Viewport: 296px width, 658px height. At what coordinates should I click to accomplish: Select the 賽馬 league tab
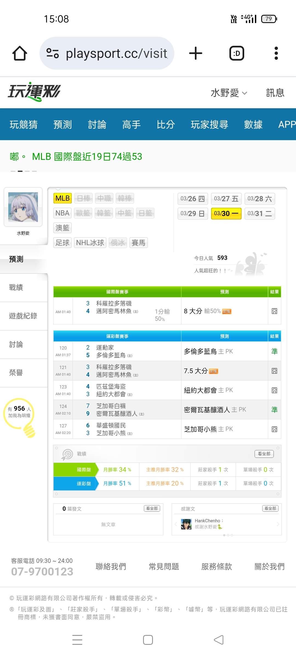pos(138,243)
